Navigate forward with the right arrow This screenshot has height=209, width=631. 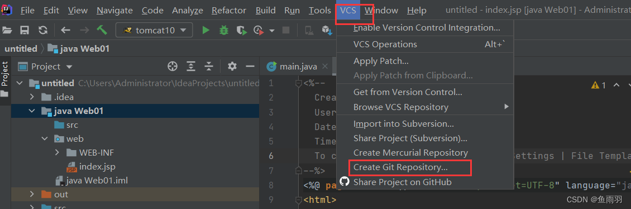84,30
